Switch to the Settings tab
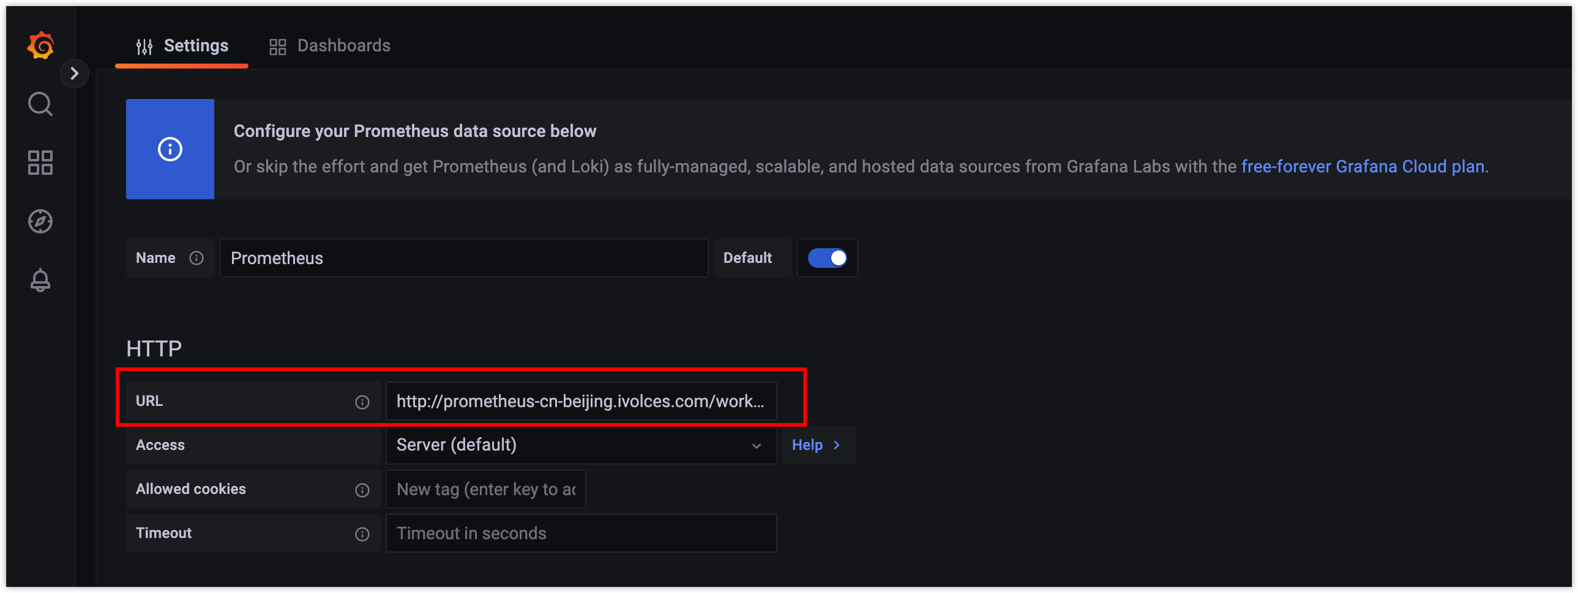 [182, 46]
